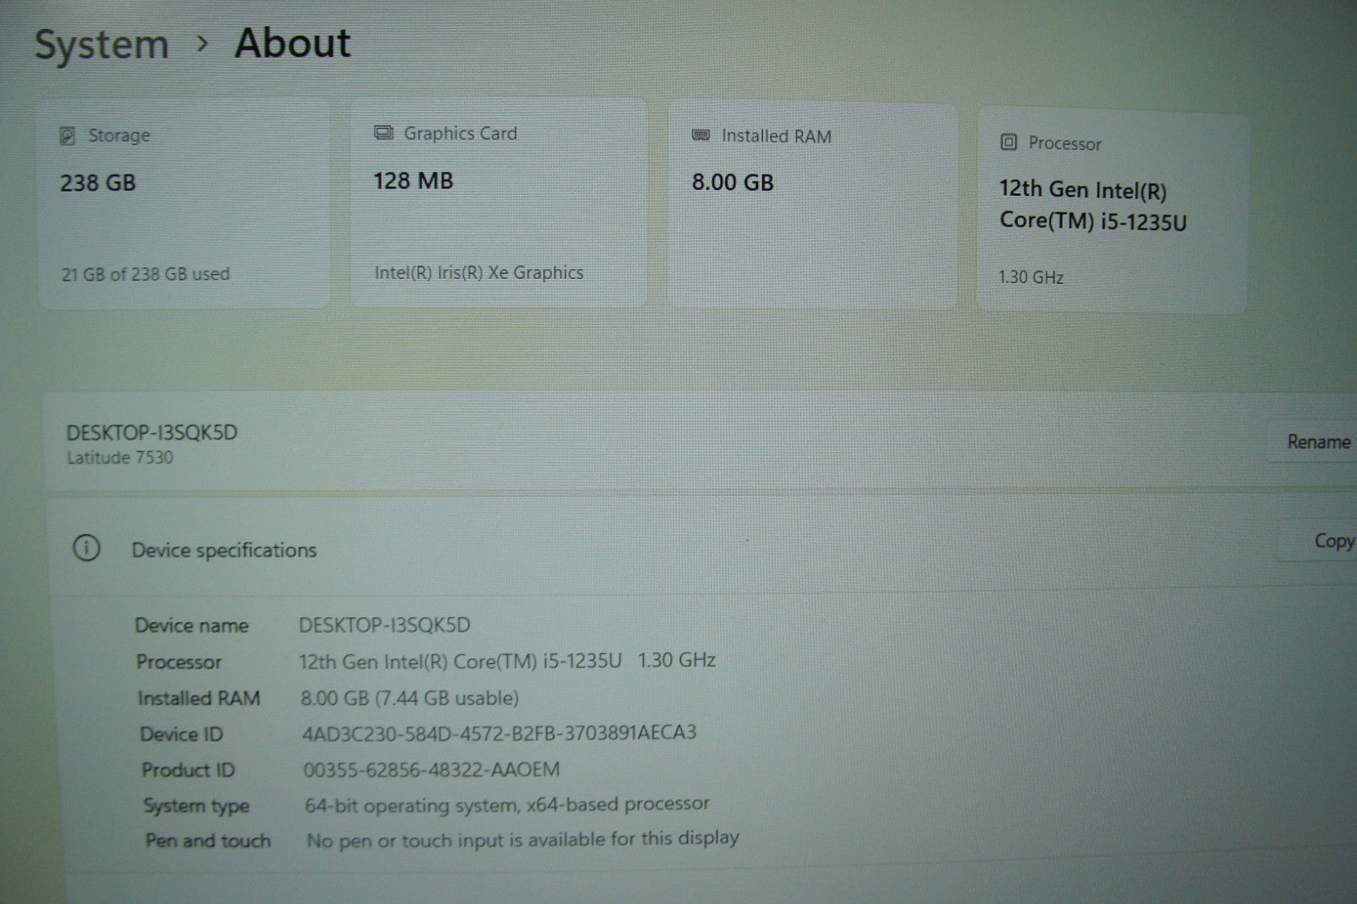
Task: Click the 21 GB of 238 GB used text
Action: 145,274
